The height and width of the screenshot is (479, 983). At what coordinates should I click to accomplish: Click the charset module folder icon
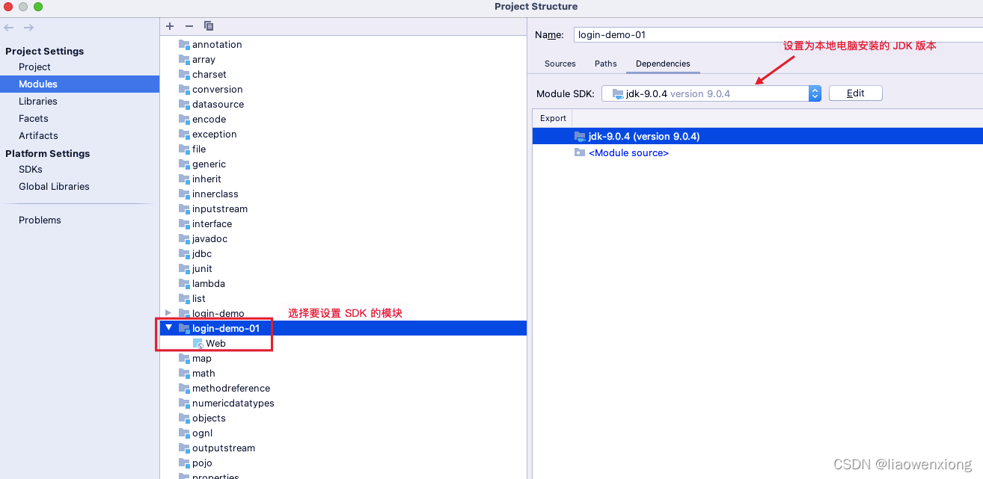click(184, 75)
